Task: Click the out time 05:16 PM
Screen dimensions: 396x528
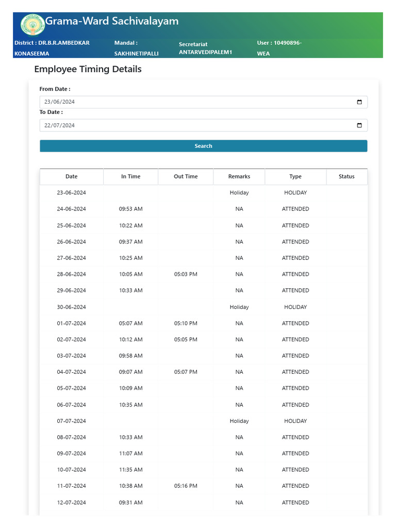Action: (x=186, y=486)
